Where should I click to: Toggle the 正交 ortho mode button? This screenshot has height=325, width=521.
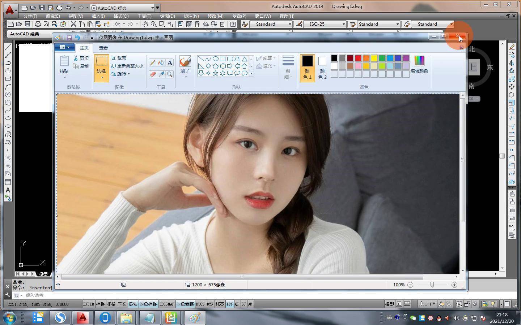tap(122, 304)
